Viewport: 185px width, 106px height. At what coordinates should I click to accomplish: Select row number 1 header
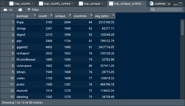8,22
